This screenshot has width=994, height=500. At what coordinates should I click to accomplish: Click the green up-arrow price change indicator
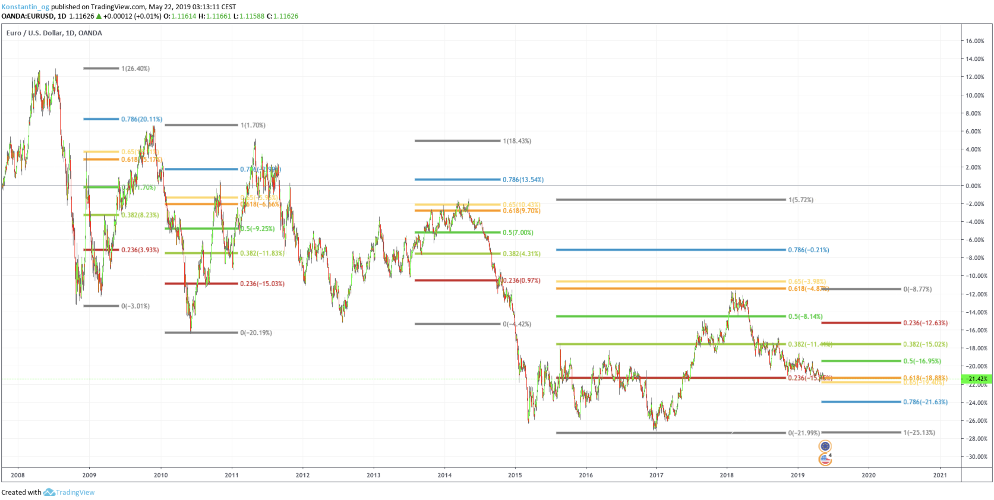[x=98, y=16]
